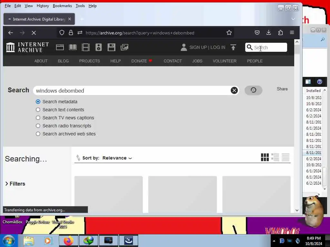Select Search archived web sites option
The height and width of the screenshot is (247, 330).
[38, 134]
